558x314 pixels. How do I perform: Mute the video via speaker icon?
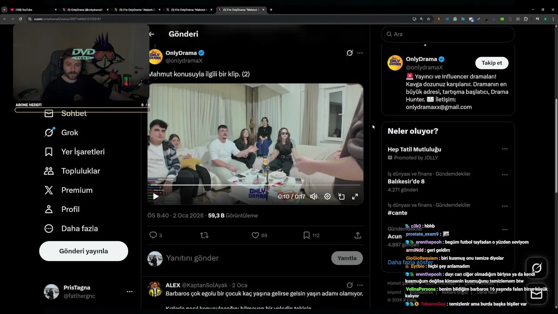313,197
